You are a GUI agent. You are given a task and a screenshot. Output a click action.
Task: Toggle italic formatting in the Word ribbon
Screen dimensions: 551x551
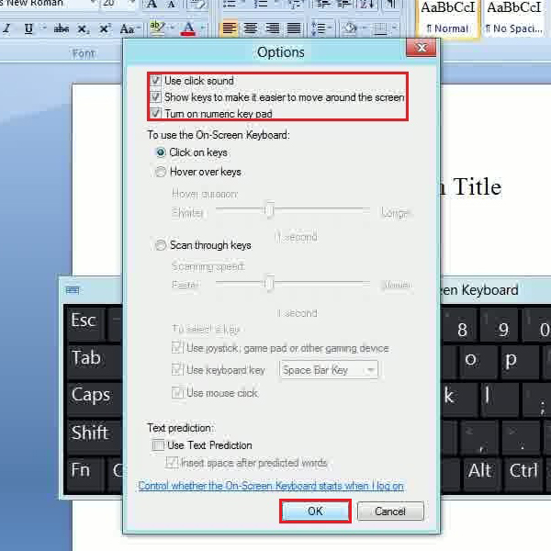click(6, 28)
